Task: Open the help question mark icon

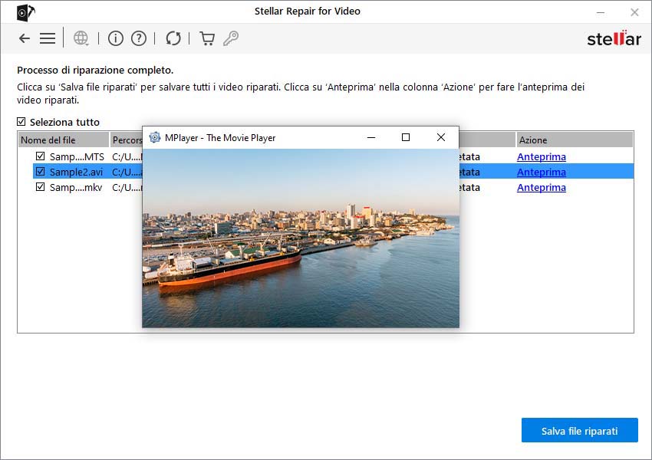Action: [139, 38]
